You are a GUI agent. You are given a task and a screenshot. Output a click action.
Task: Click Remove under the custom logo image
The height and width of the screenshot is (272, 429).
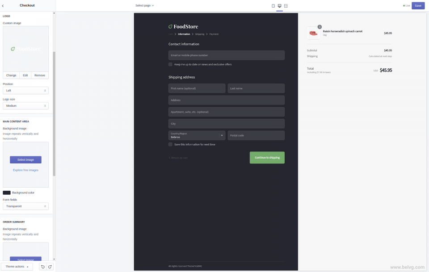click(x=40, y=75)
